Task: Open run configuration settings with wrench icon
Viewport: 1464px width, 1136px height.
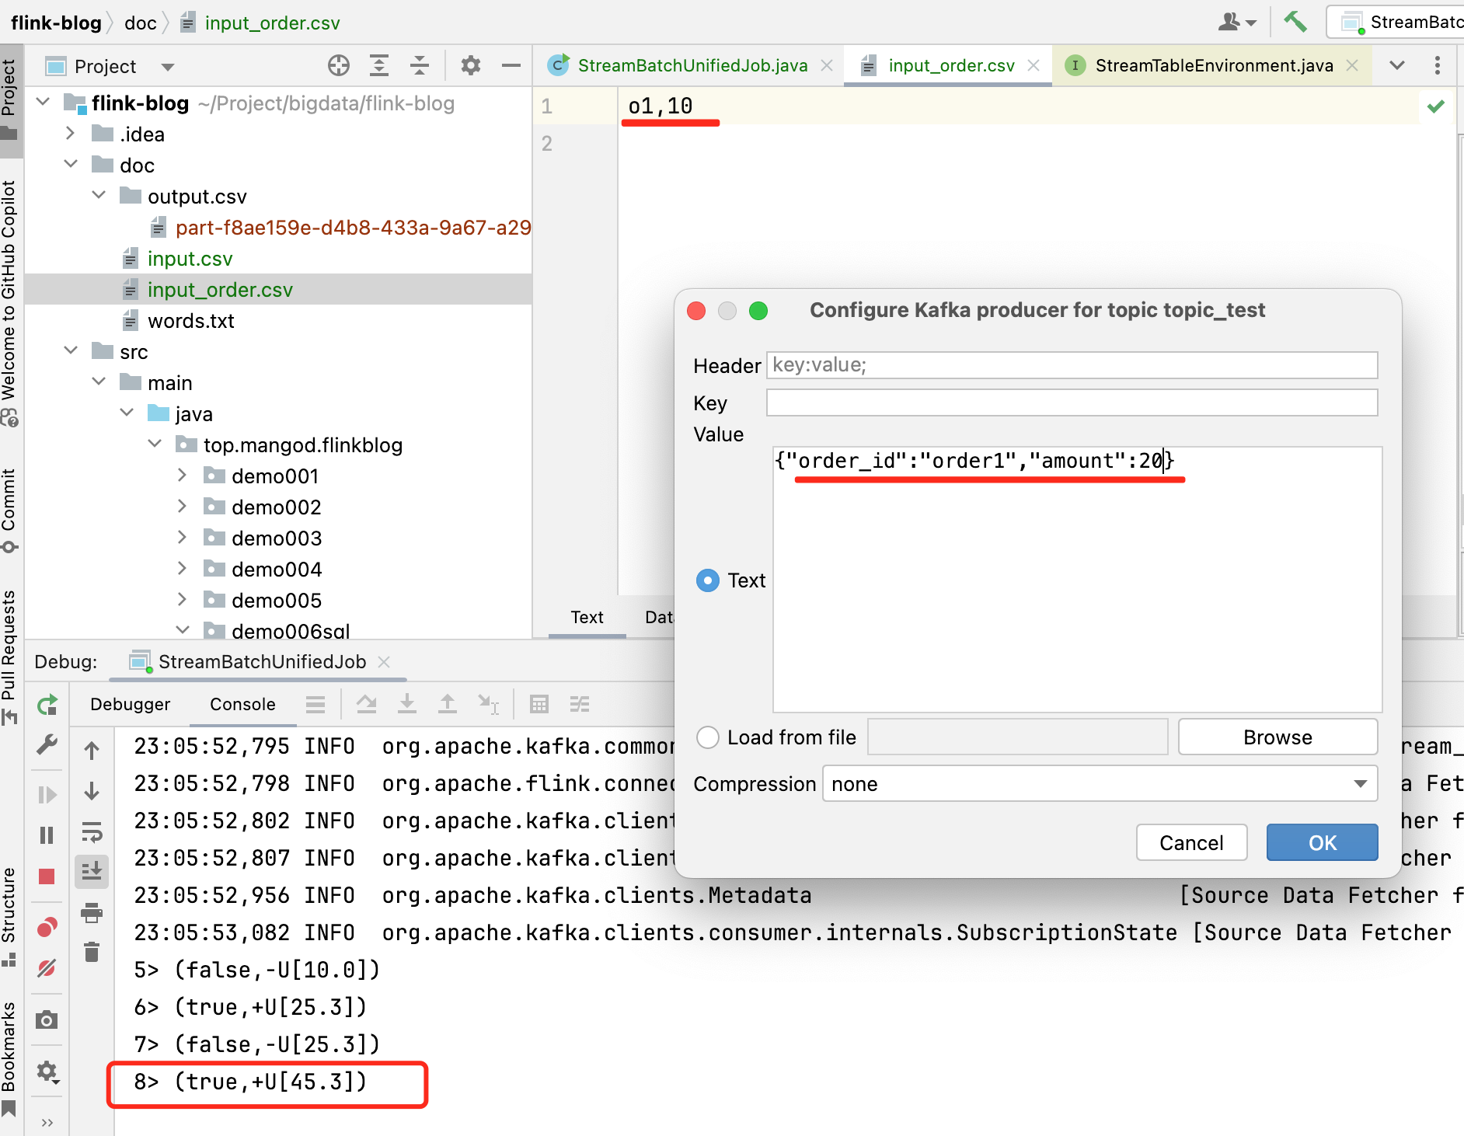Action: pos(47,744)
